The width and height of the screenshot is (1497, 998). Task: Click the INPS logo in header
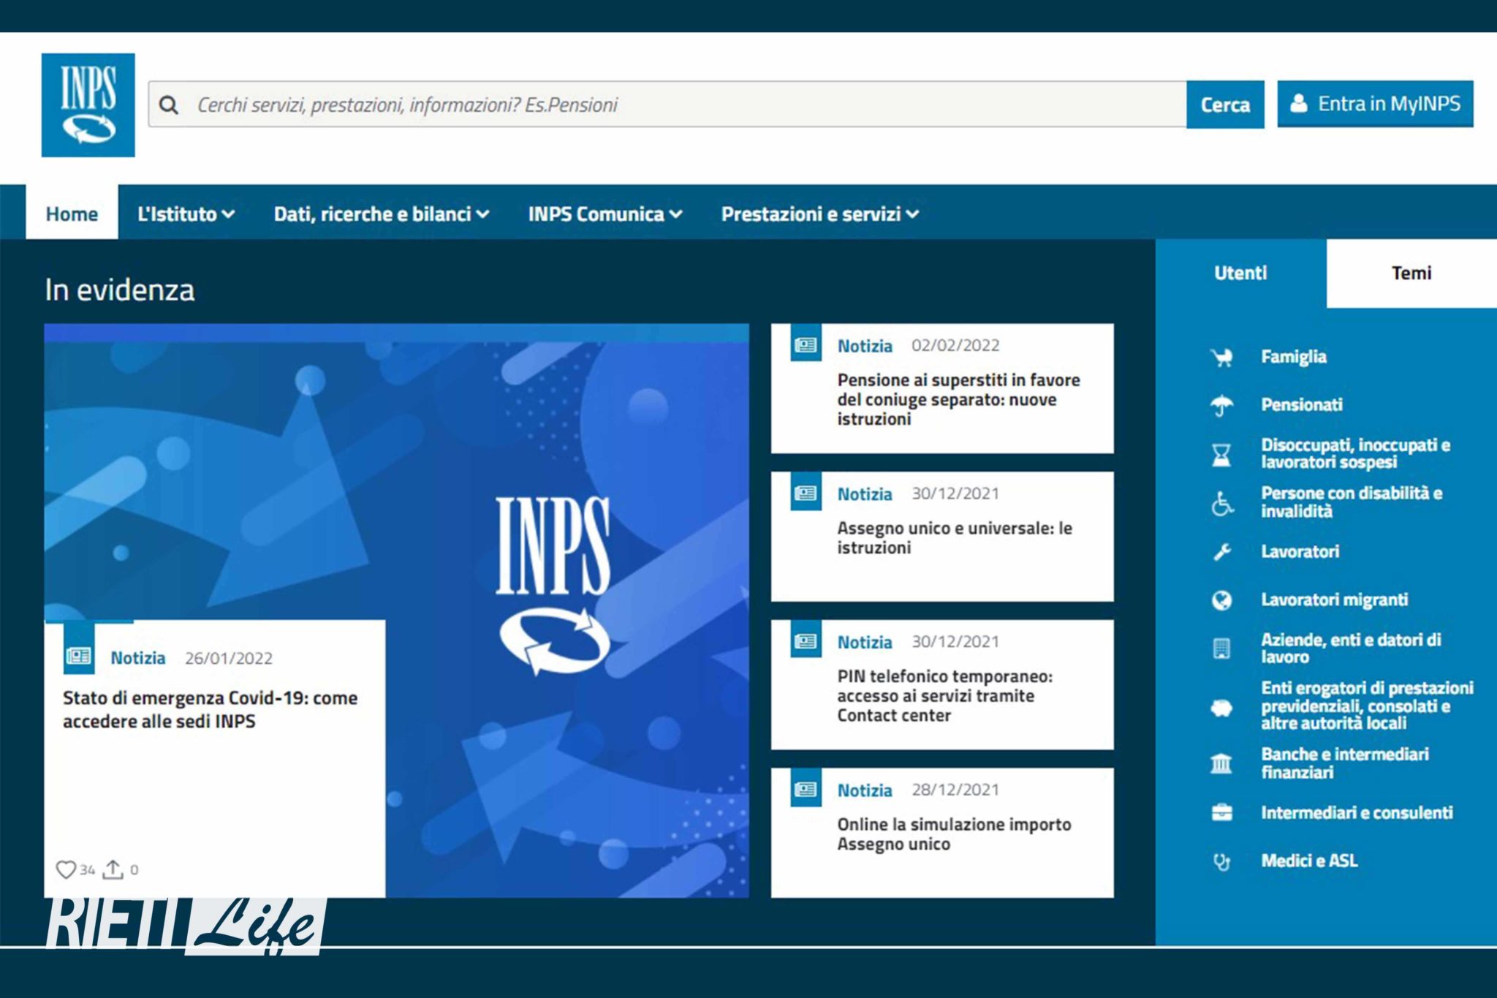click(88, 105)
